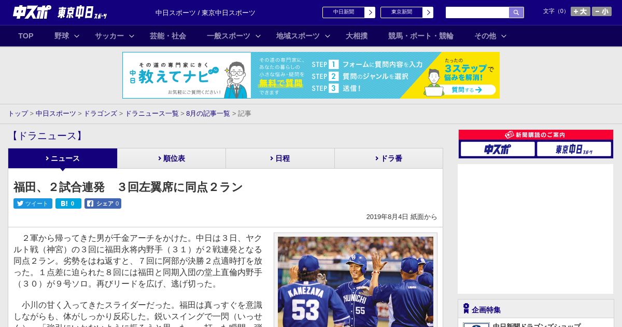This screenshot has height=327, width=622.
Task: Click the arrow next to 中日新聞
Action: click(x=370, y=12)
